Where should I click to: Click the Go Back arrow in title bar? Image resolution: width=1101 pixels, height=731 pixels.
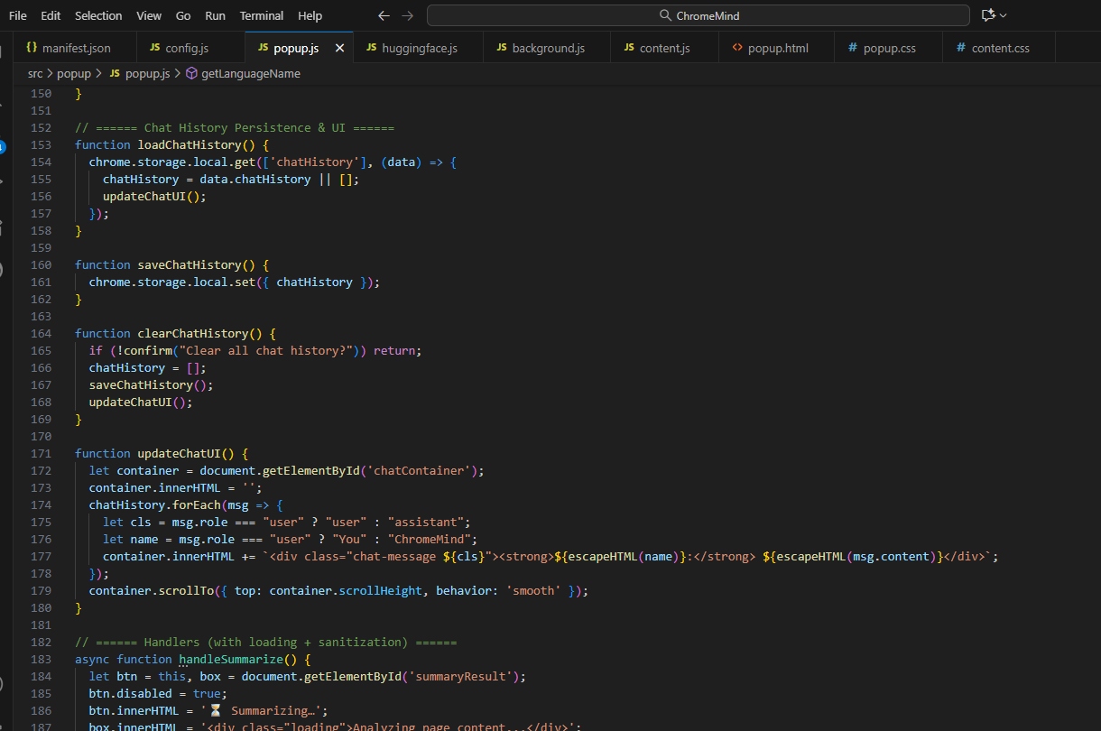tap(384, 15)
